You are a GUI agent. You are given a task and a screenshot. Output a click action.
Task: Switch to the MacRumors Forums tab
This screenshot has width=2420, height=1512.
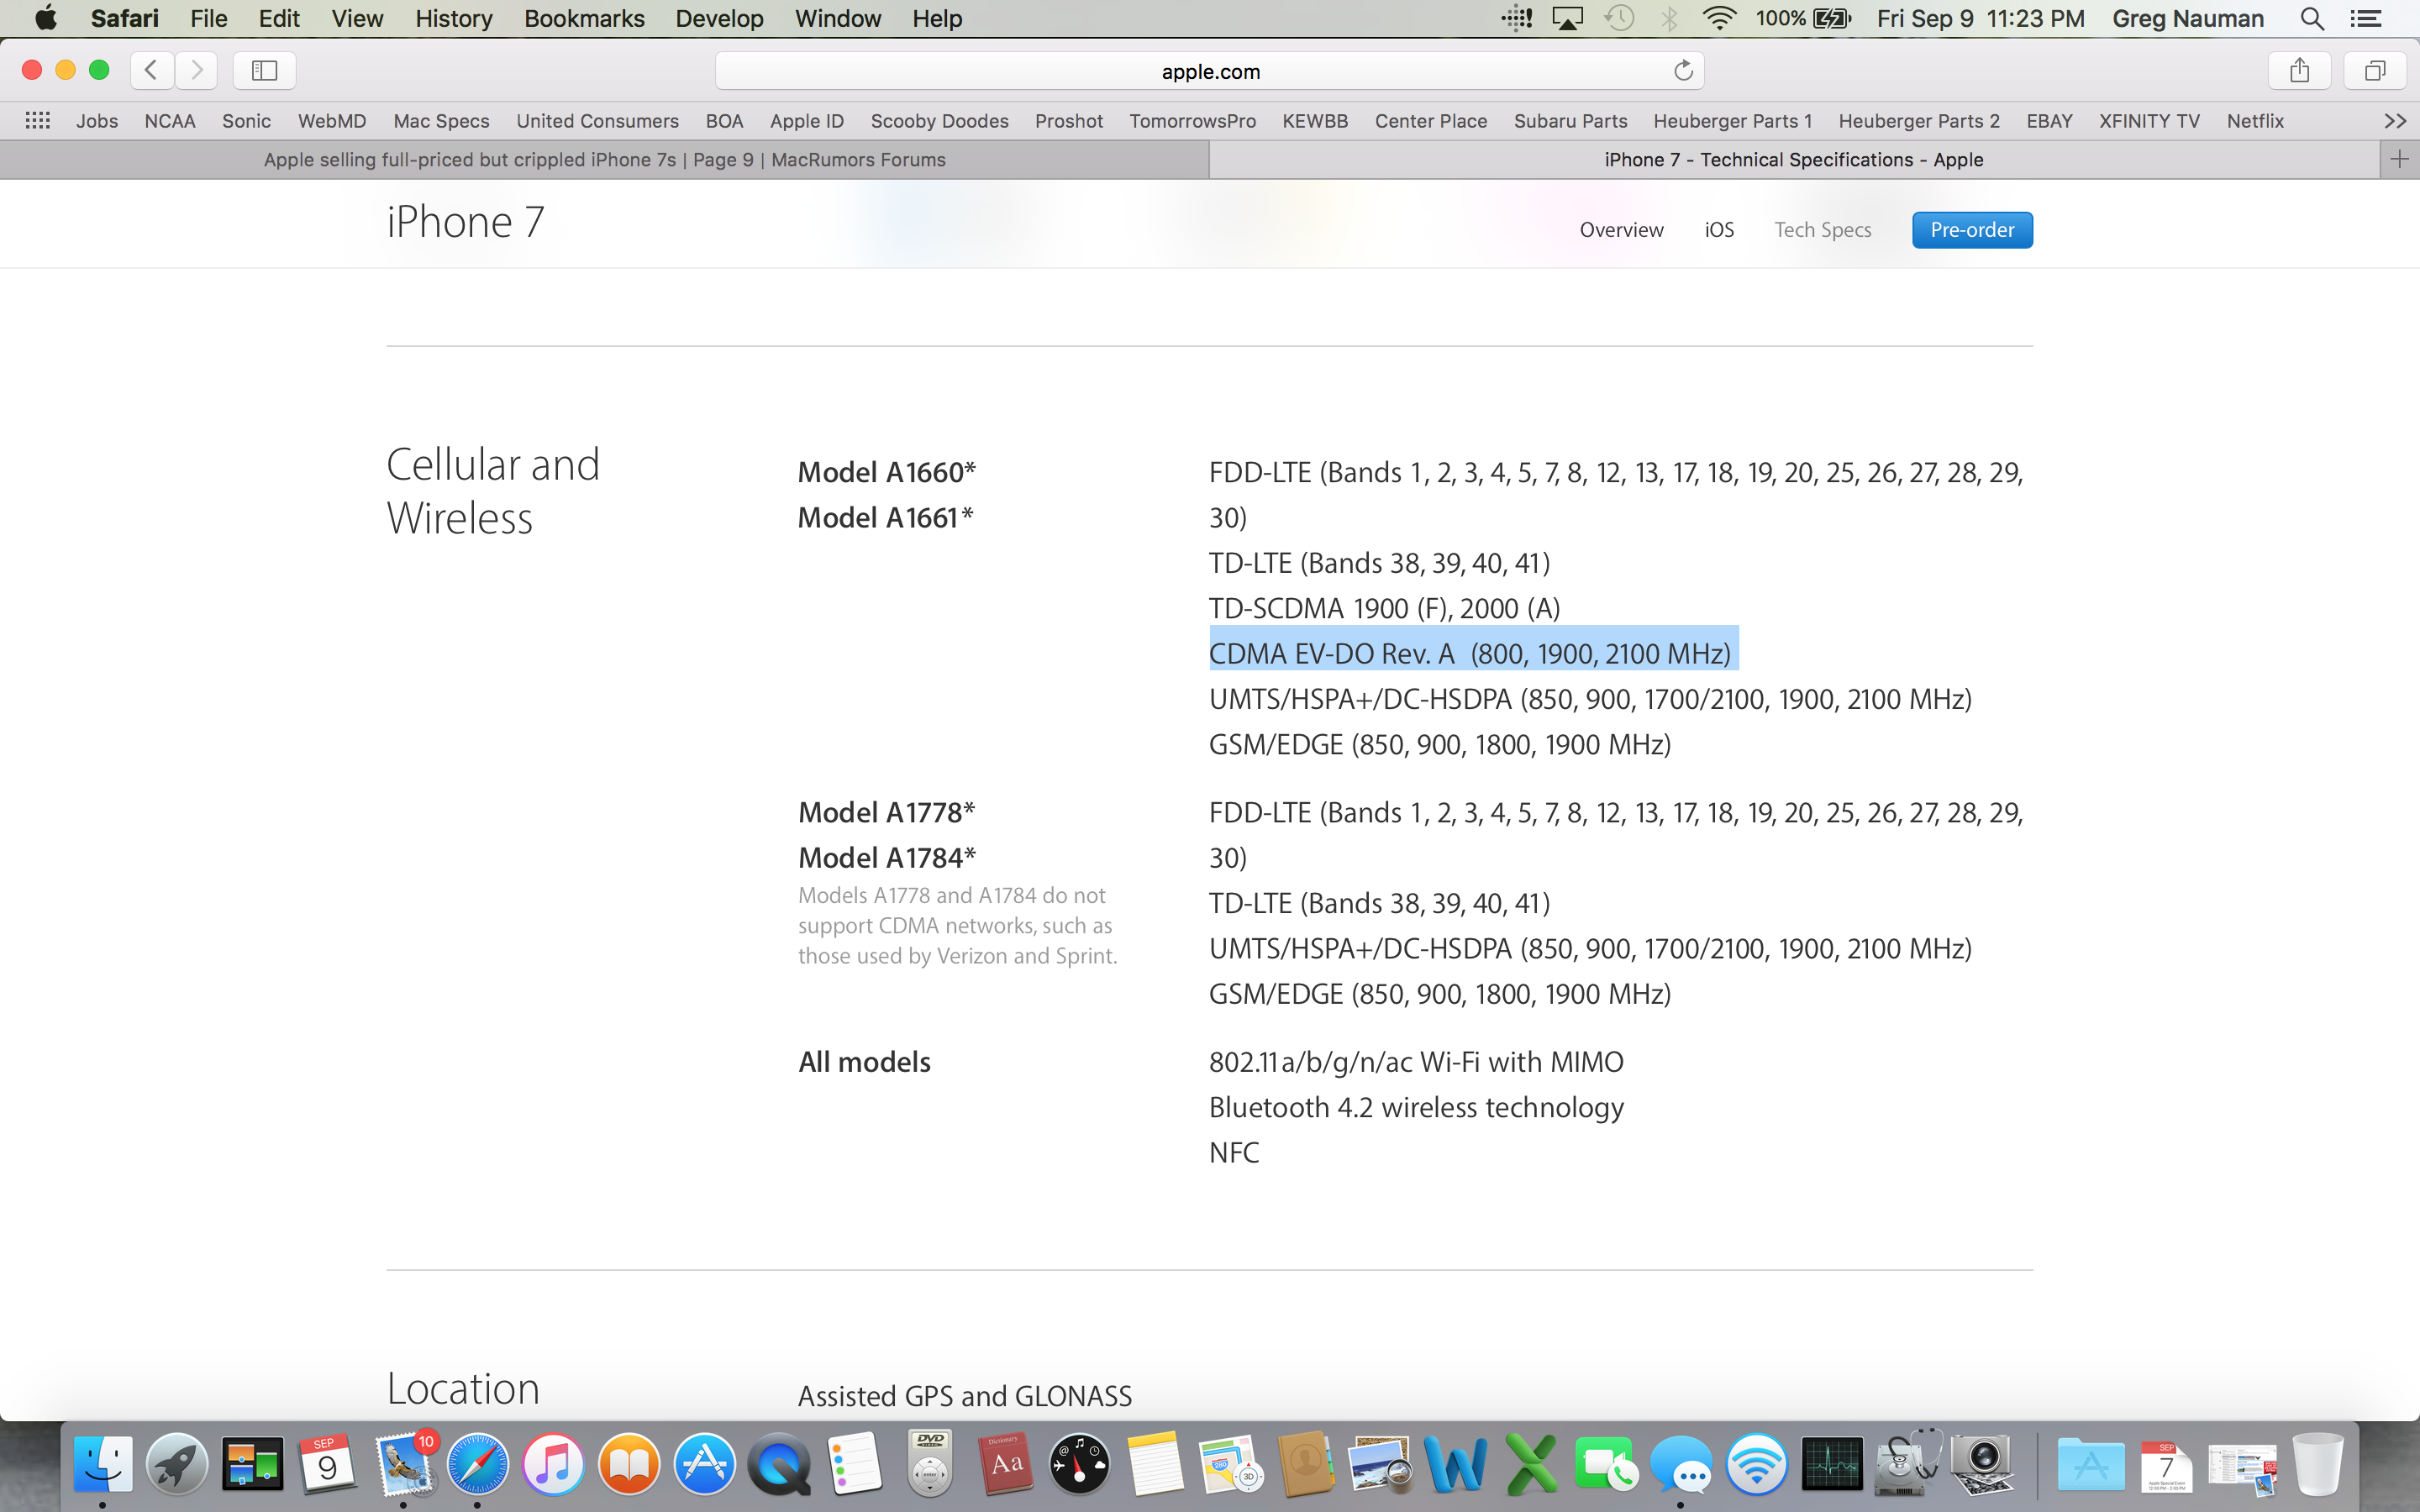pos(604,160)
